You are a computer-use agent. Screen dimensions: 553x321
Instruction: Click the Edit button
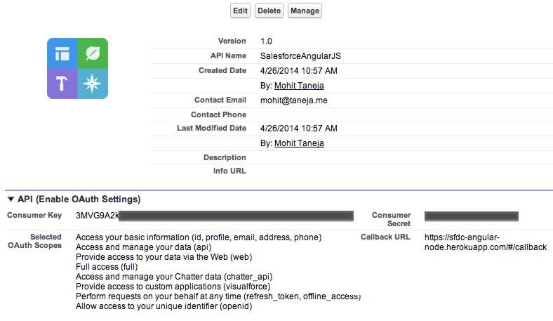tap(240, 11)
